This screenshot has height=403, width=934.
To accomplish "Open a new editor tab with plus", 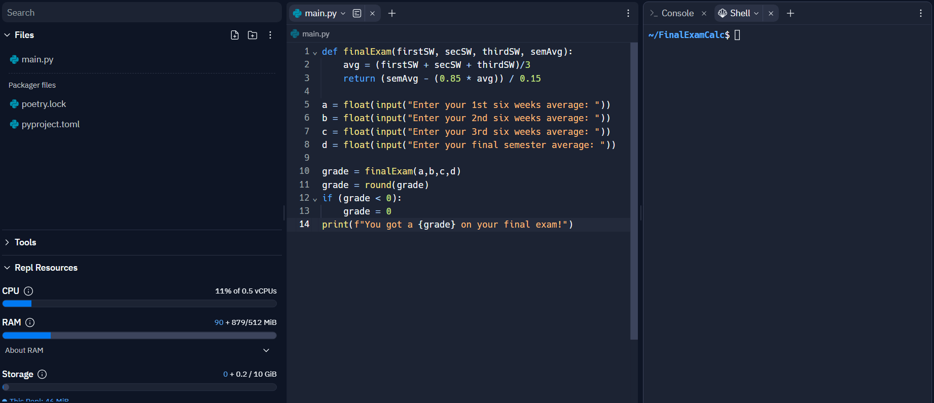I will point(391,13).
